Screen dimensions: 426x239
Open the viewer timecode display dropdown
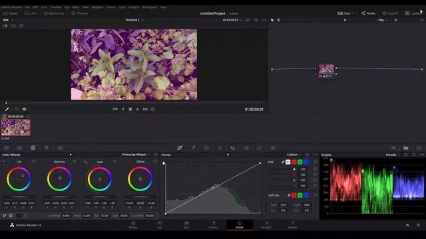click(232, 20)
